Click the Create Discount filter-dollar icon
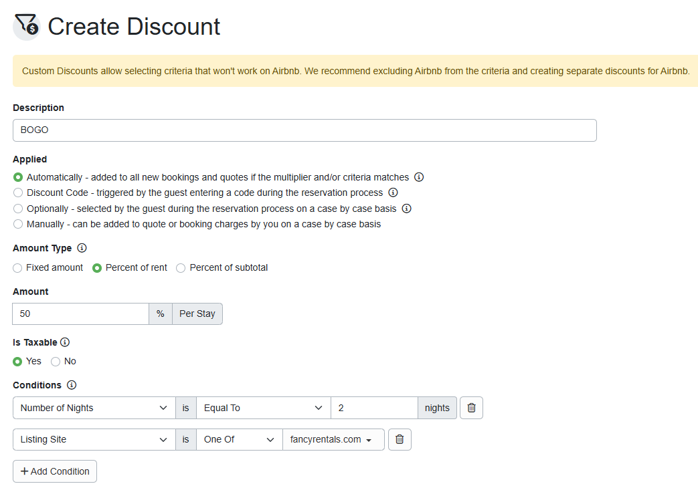This screenshot has width=698, height=486. click(x=27, y=26)
